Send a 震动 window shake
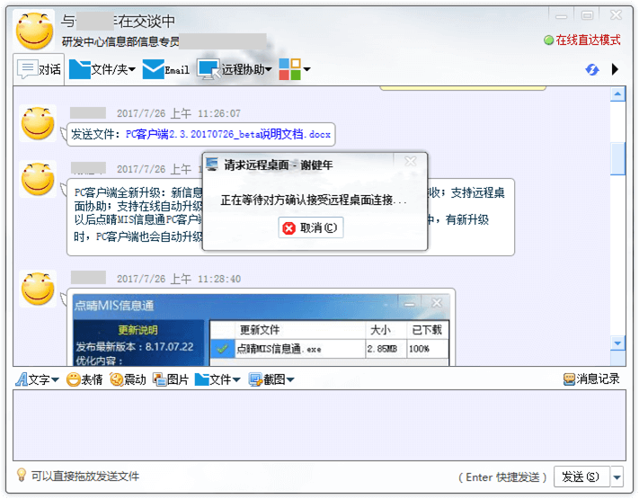Image resolution: width=639 pixels, height=499 pixels. (128, 379)
